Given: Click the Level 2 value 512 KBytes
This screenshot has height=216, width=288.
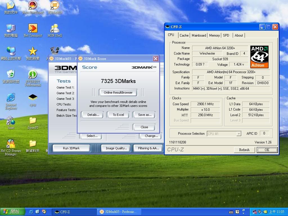Looking at the screenshot, I should click(x=256, y=115).
